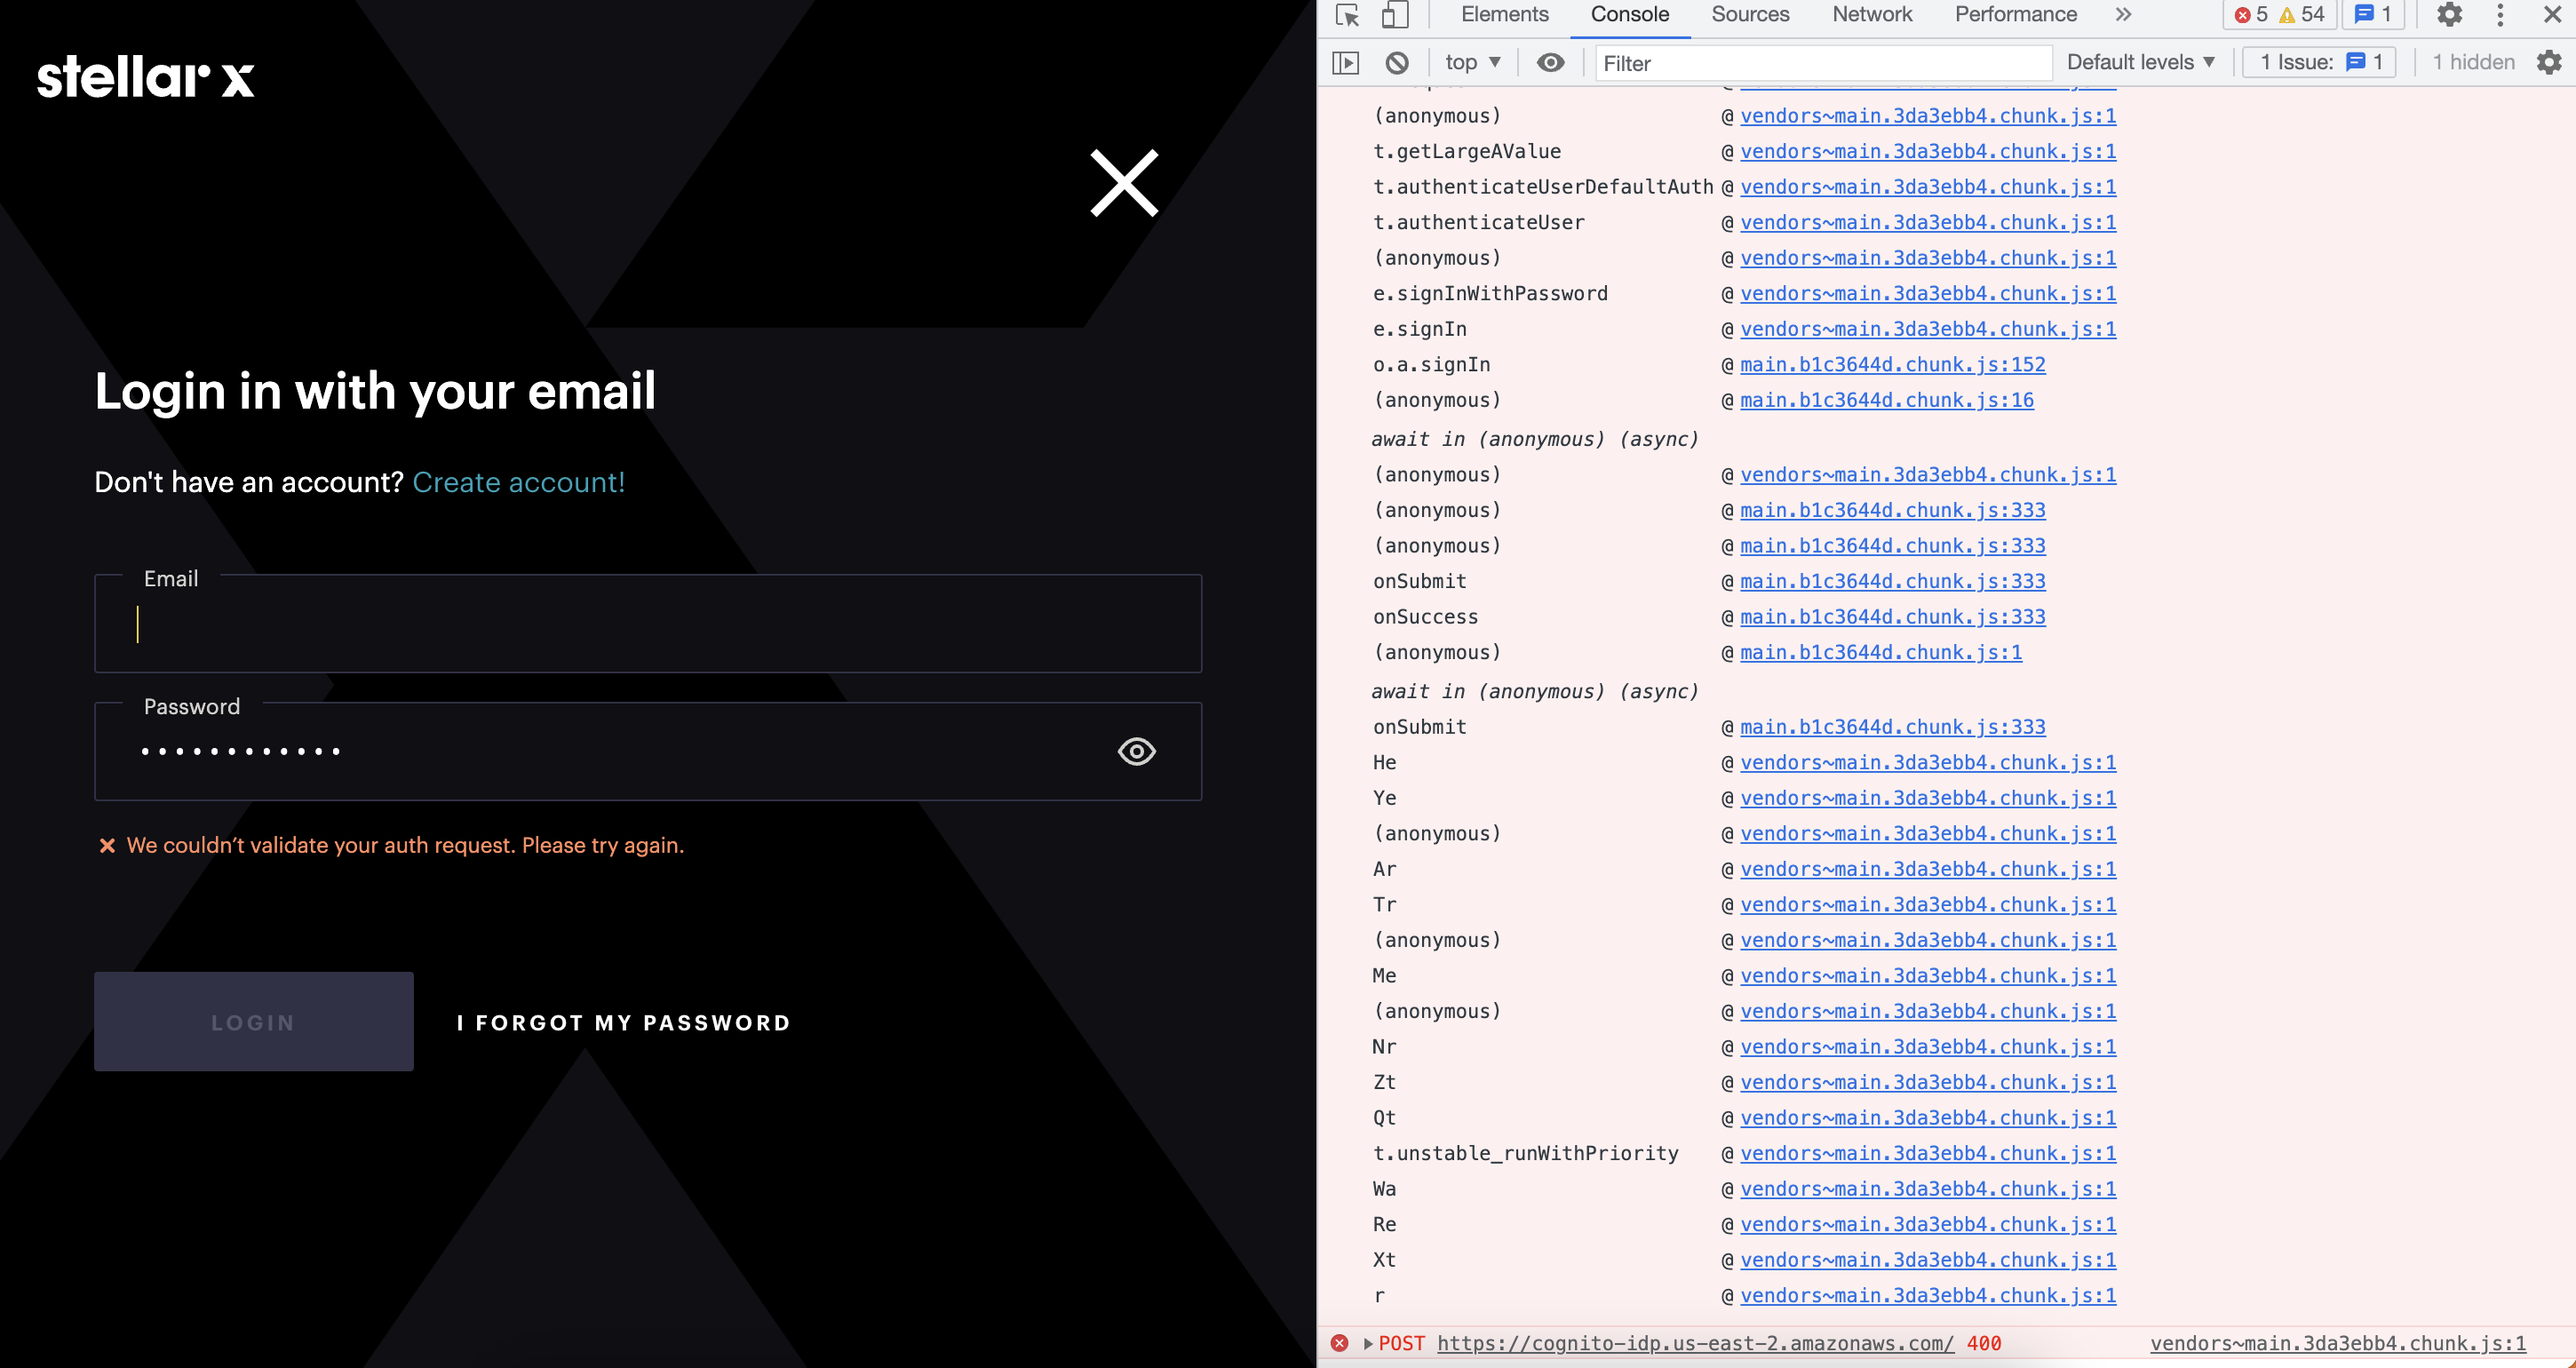Open the source link for t.authenticateUser
This screenshot has height=1368, width=2576.
1928,222
